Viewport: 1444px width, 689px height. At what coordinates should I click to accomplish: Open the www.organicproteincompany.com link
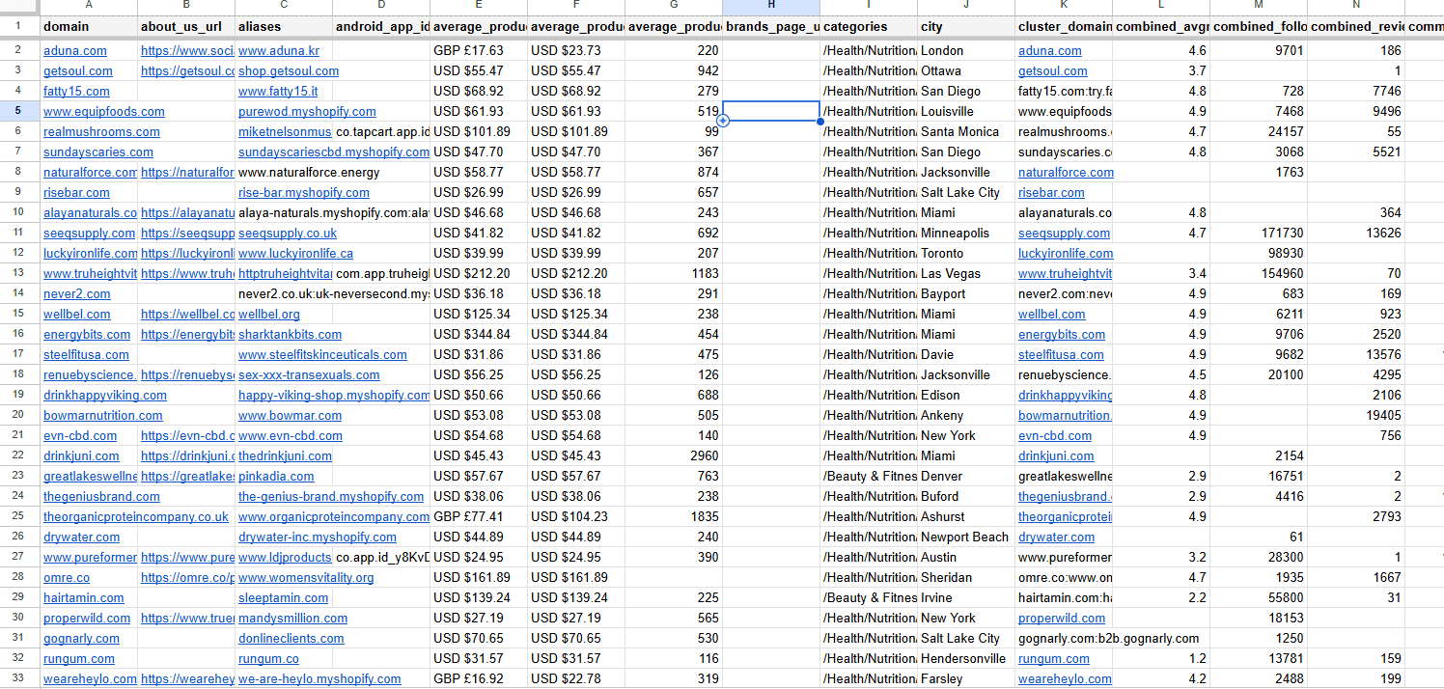(334, 516)
